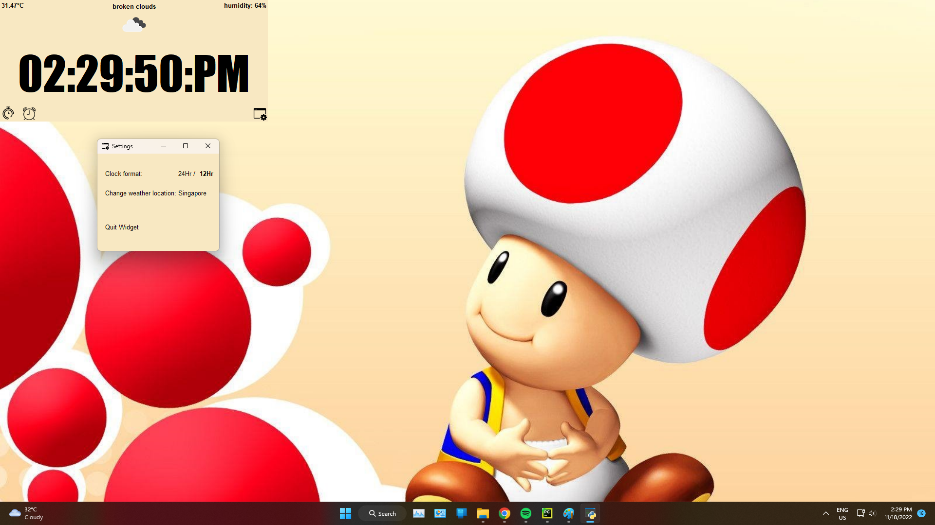
Task: Switch clock format to 24Hr
Action: [x=184, y=174]
